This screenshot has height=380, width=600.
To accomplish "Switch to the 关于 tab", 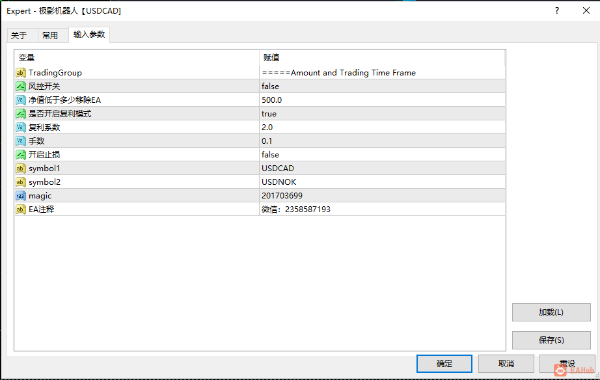I will pos(20,36).
